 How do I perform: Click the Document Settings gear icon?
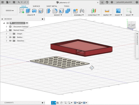[10, 27]
